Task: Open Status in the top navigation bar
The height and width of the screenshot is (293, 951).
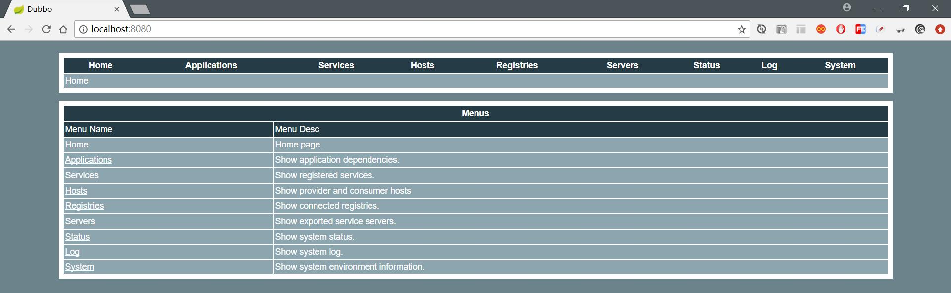Action: coord(707,65)
